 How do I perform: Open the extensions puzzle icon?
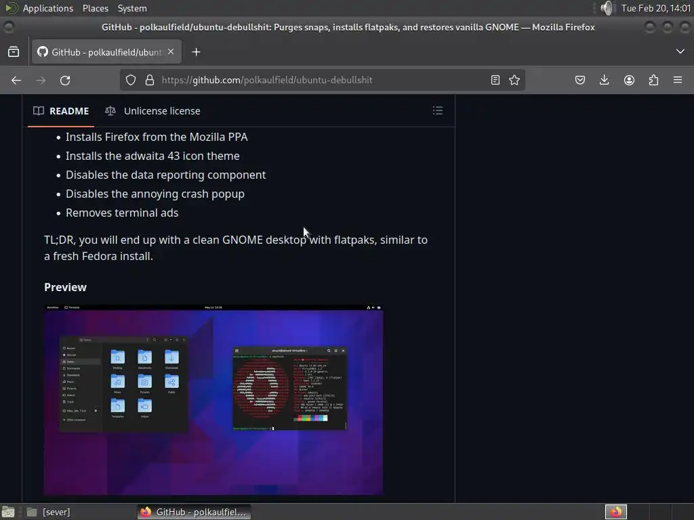point(653,80)
